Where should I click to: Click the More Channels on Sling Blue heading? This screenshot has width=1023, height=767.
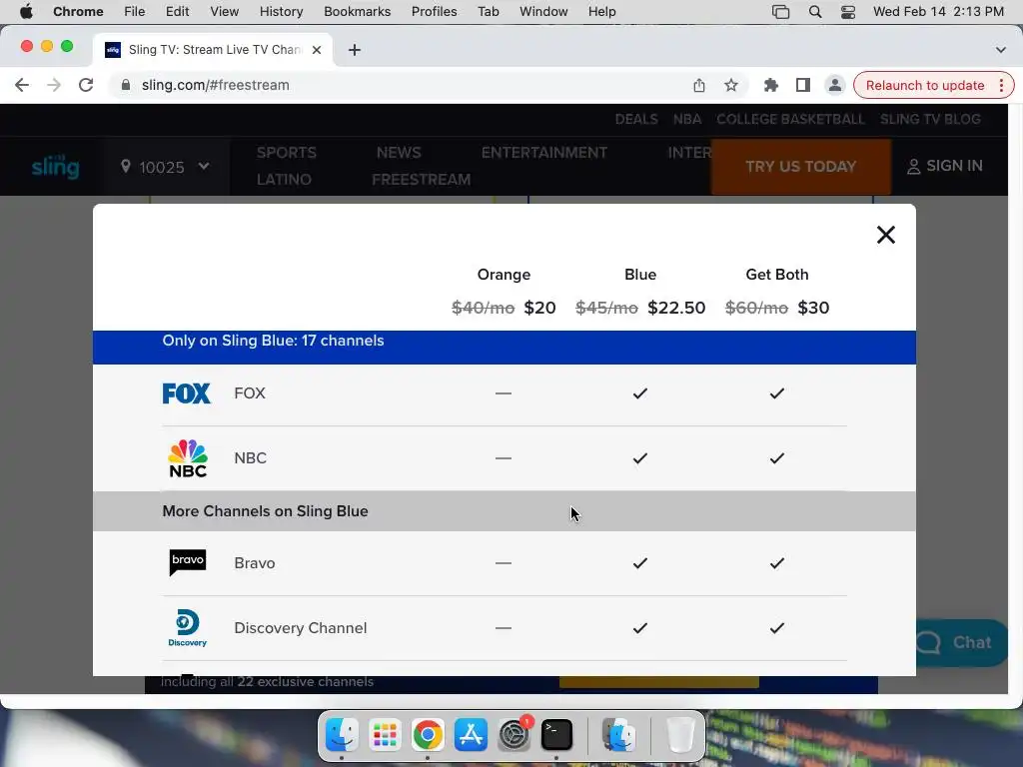click(265, 511)
